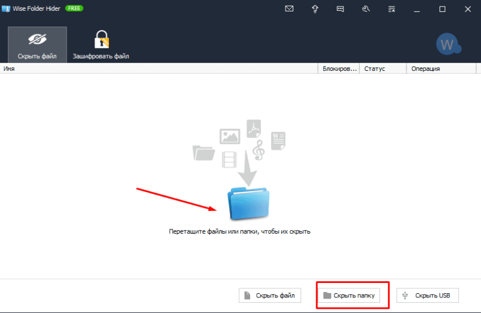
Task: Click the Блокиров... column header
Action: 339,68
